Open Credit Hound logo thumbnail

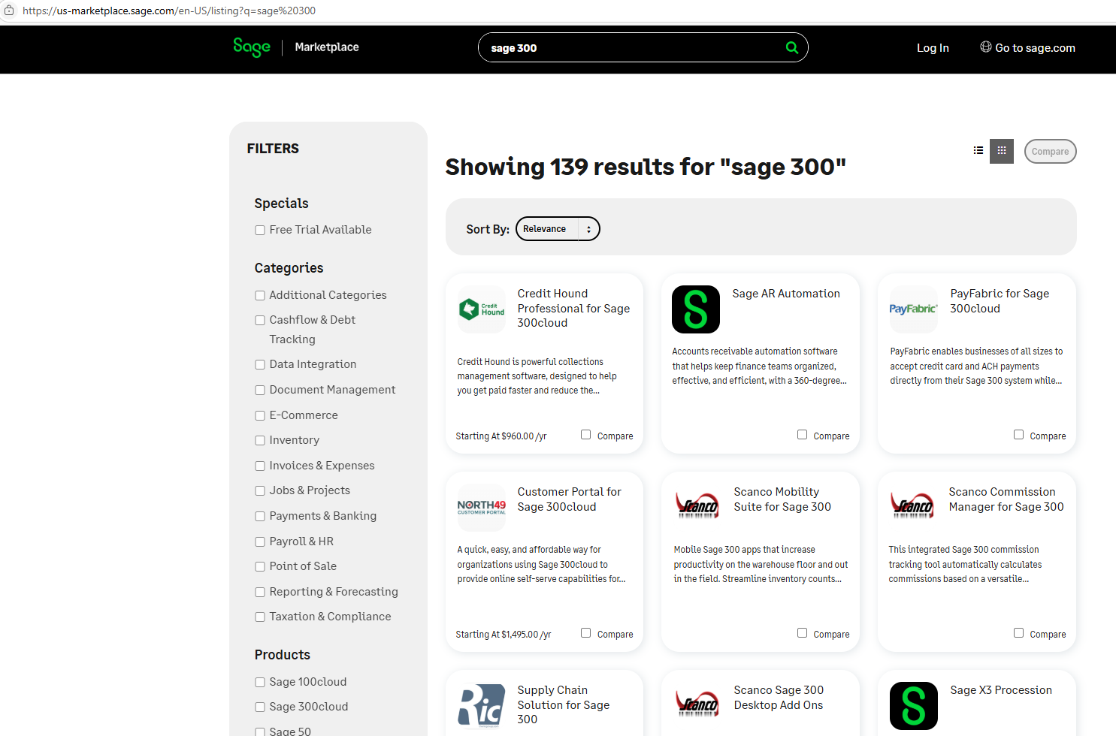482,309
